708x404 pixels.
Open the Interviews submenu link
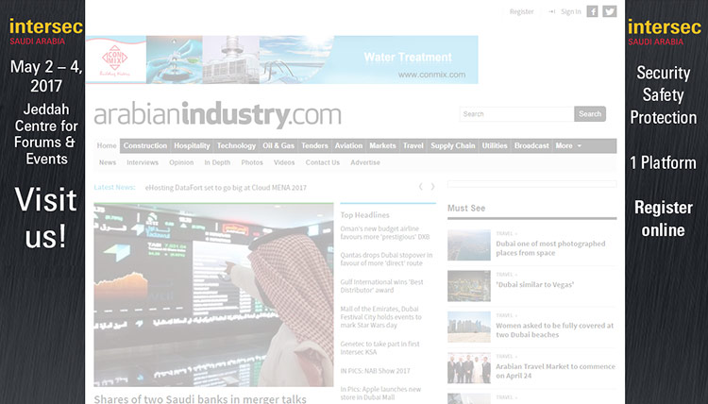pyautogui.click(x=143, y=162)
